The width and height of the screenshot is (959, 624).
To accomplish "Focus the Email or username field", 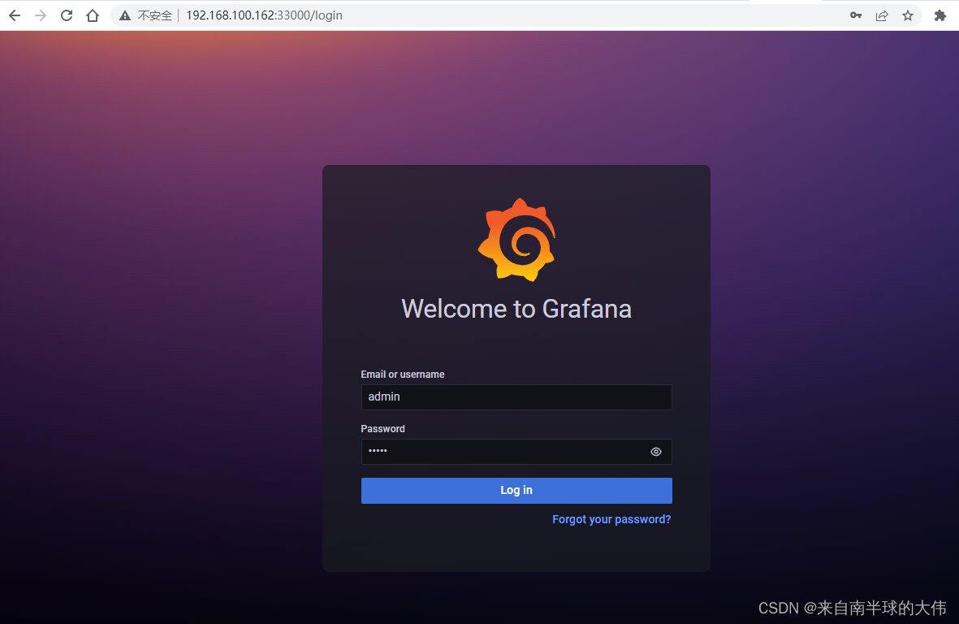I will click(516, 397).
